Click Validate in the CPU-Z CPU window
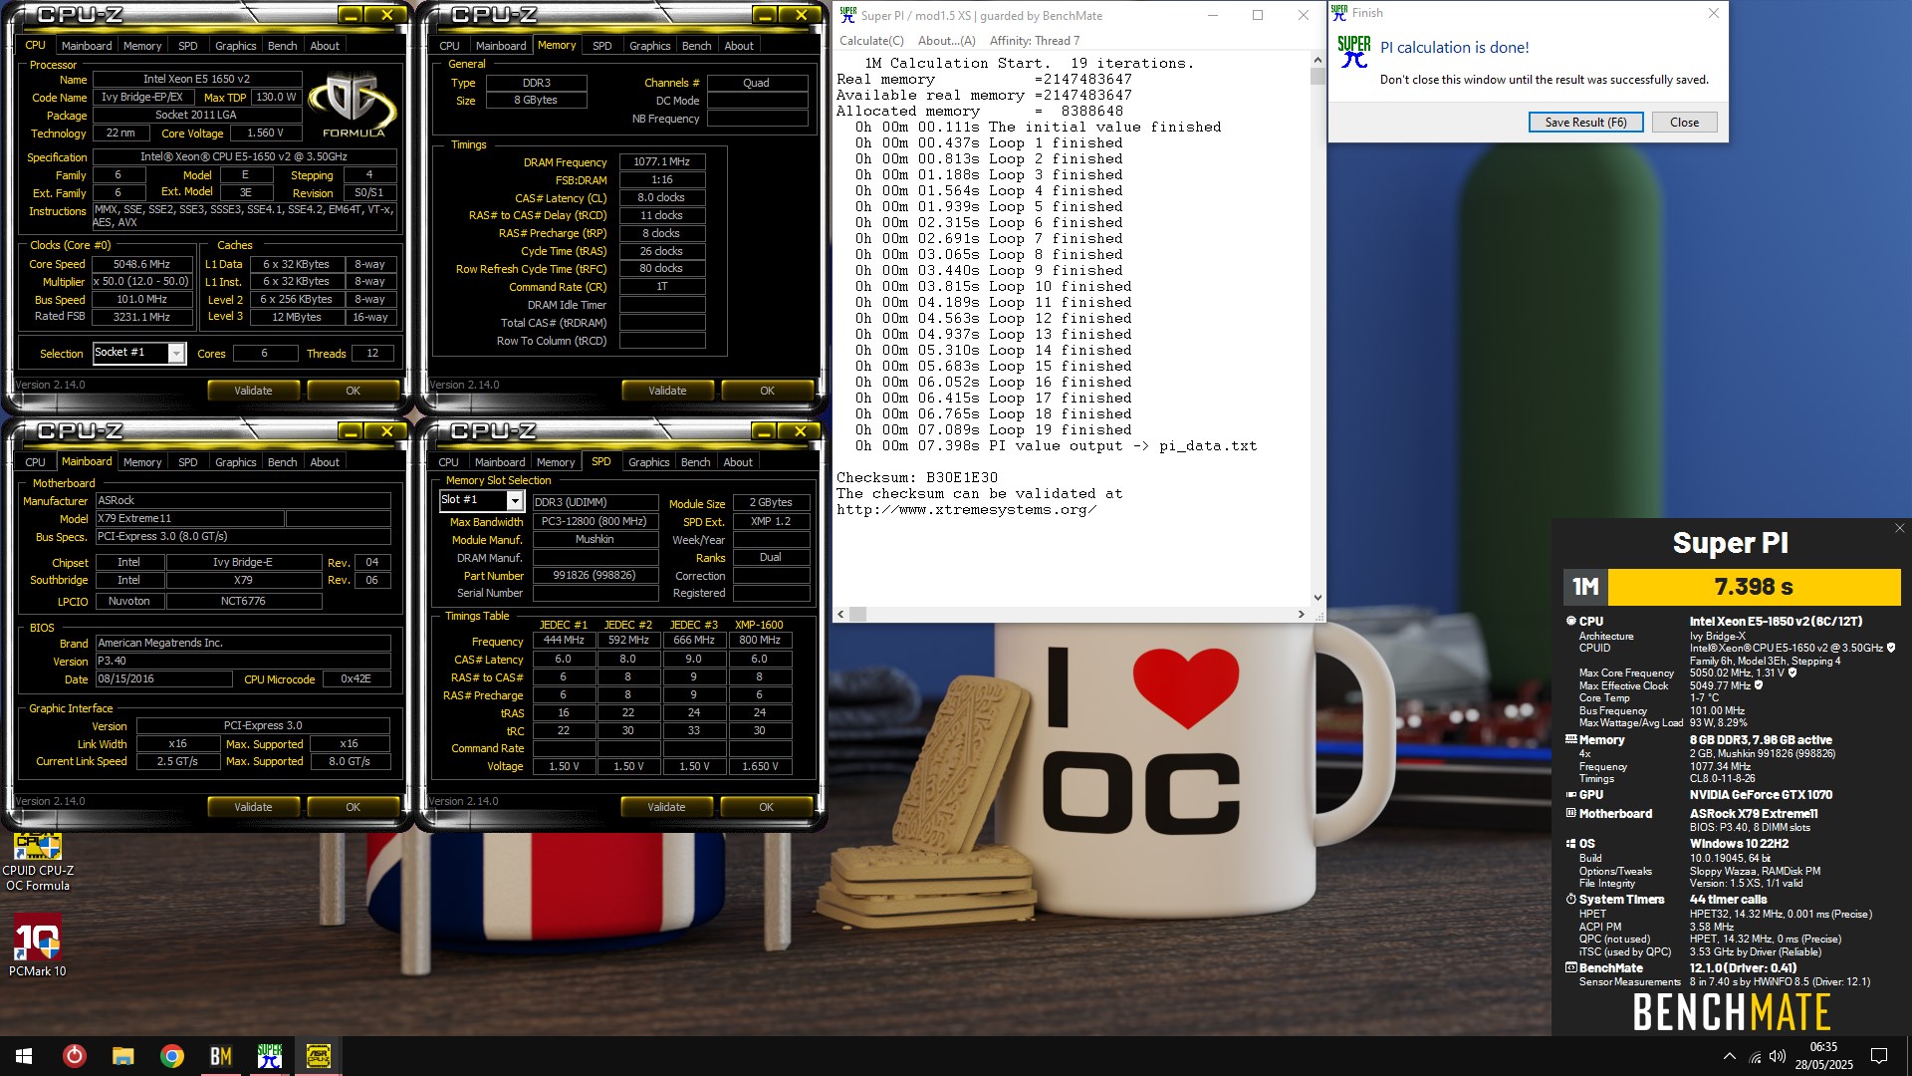1912x1076 pixels. [253, 391]
